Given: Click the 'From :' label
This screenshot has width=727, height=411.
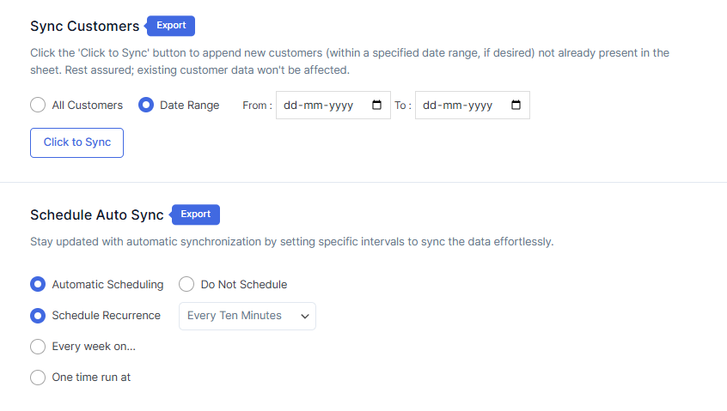Looking at the screenshot, I should (x=257, y=106).
